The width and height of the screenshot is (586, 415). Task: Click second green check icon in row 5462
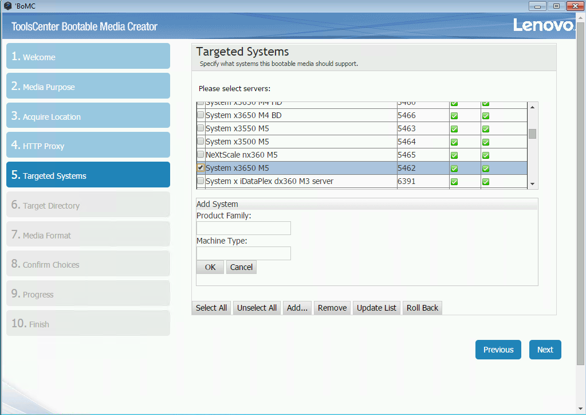485,169
